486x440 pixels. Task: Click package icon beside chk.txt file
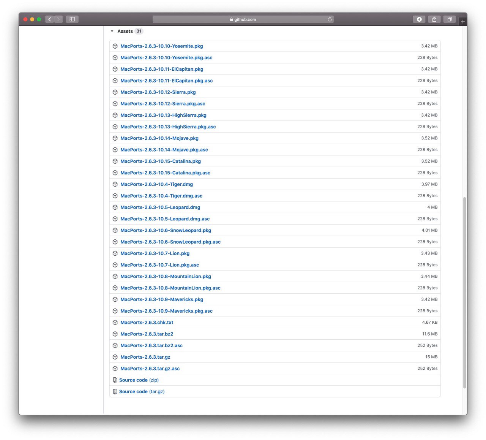[x=115, y=323]
